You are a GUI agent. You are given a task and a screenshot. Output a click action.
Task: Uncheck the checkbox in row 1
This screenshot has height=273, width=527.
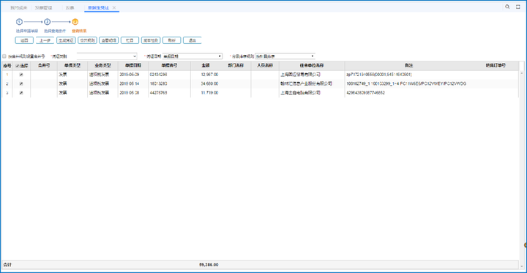coord(21,75)
